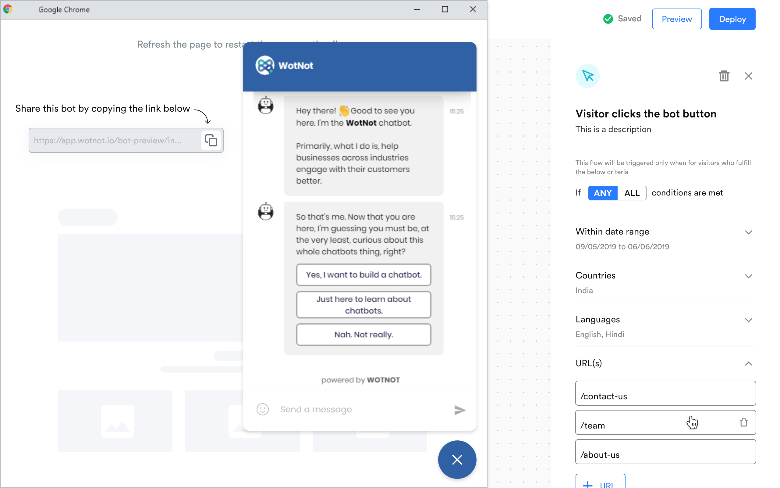This screenshot has height=488, width=780.
Task: Collapse the URL(s) section
Action: coord(748,364)
